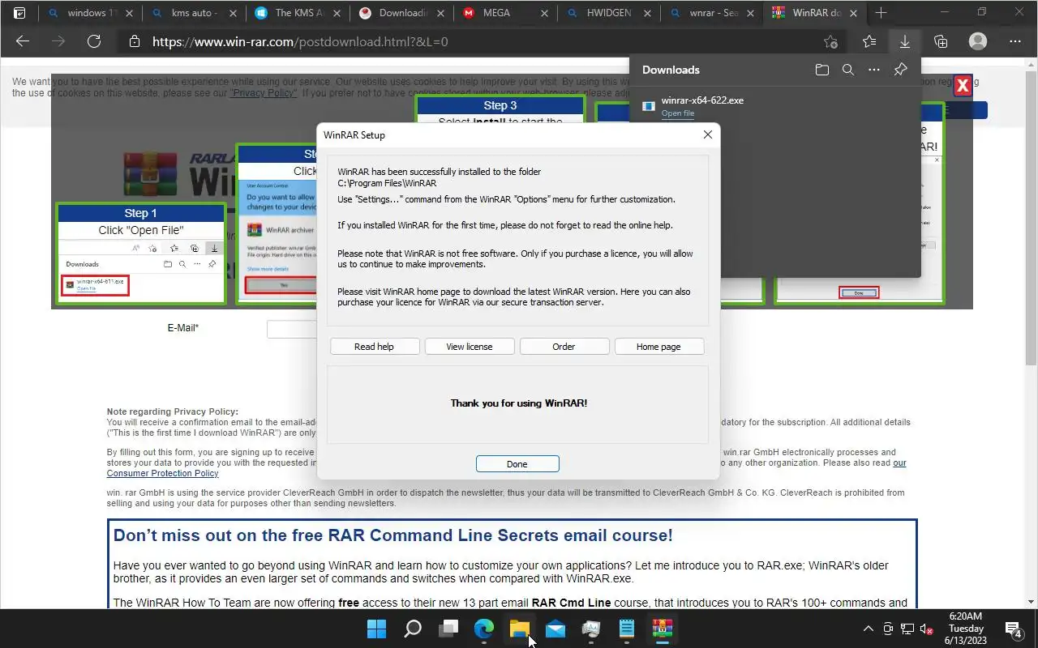This screenshot has width=1038, height=648.
Task: Click Done in WinRAR Setup dialog
Action: point(517,464)
